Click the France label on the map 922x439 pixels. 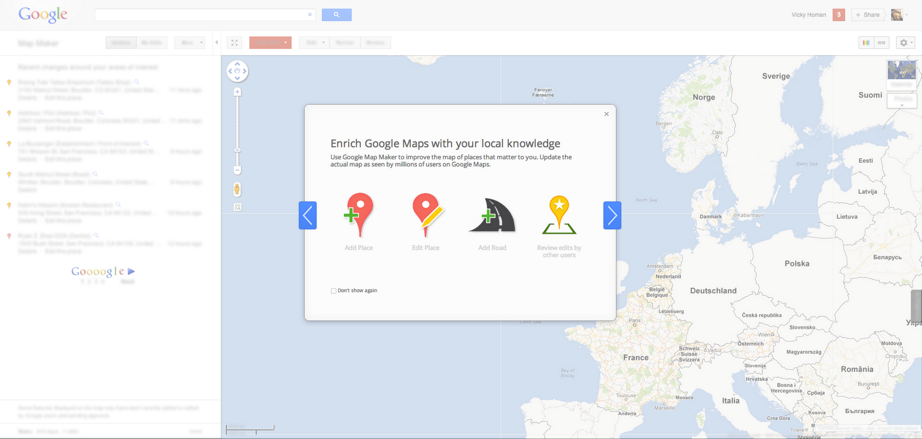point(636,358)
